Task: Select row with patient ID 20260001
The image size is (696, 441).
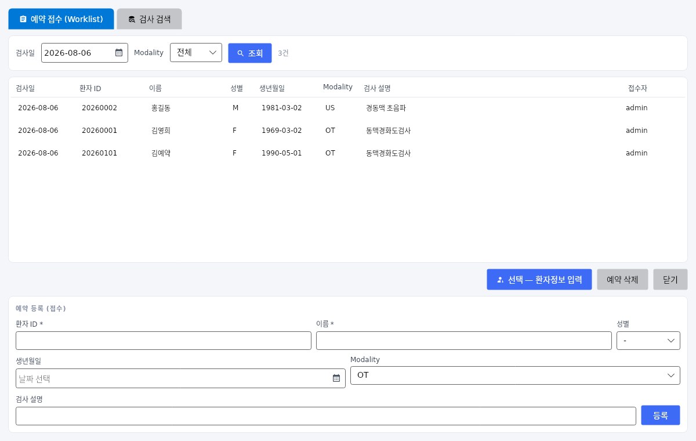Action: [348, 131]
